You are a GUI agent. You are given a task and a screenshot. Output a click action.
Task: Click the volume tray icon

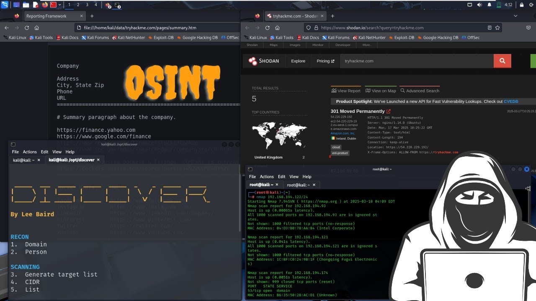pyautogui.click(x=479, y=5)
